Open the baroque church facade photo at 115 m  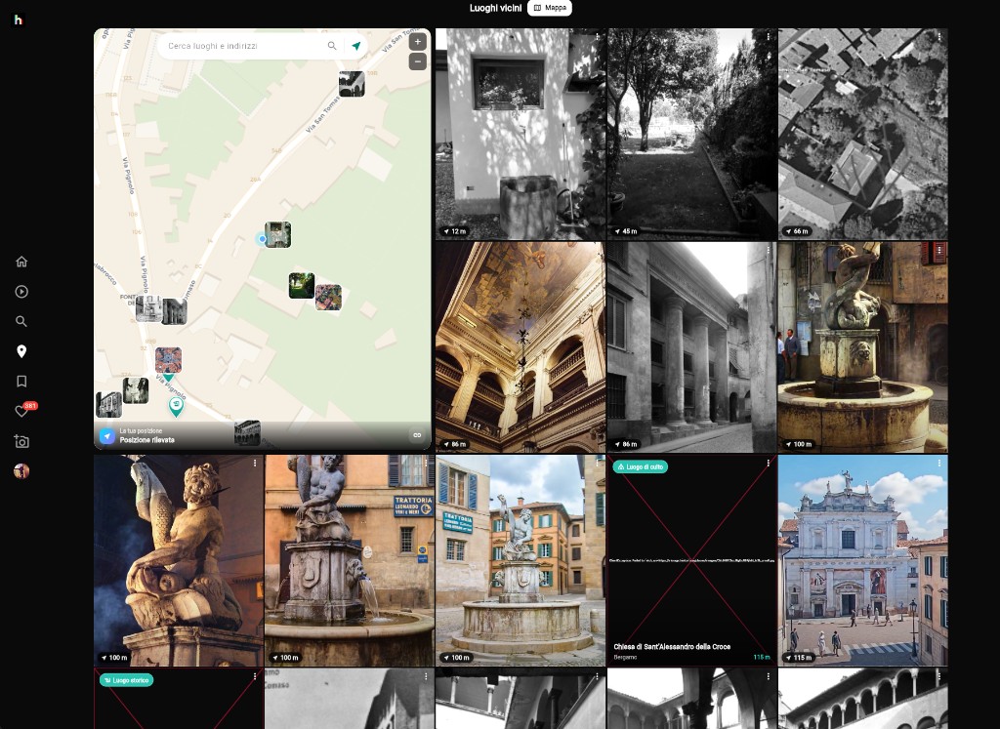[x=863, y=561]
